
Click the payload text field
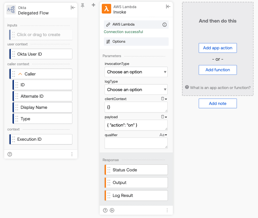tap(136, 125)
